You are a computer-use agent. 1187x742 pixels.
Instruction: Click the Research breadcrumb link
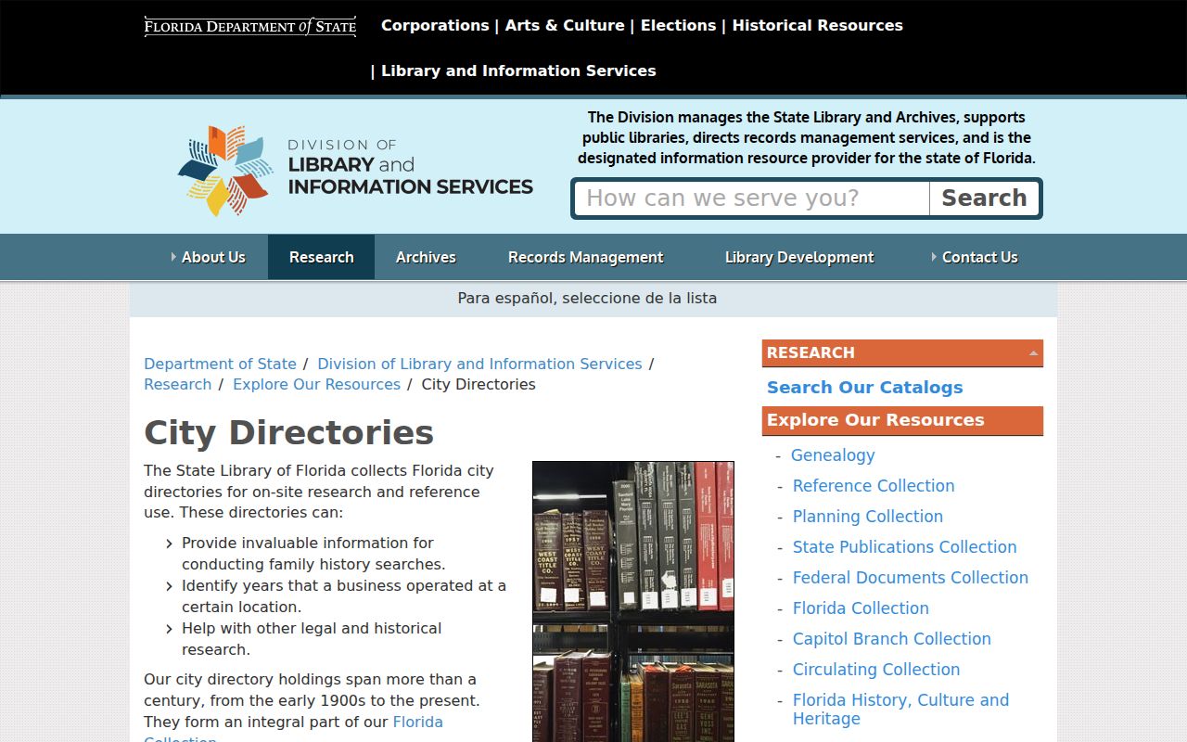(x=177, y=384)
